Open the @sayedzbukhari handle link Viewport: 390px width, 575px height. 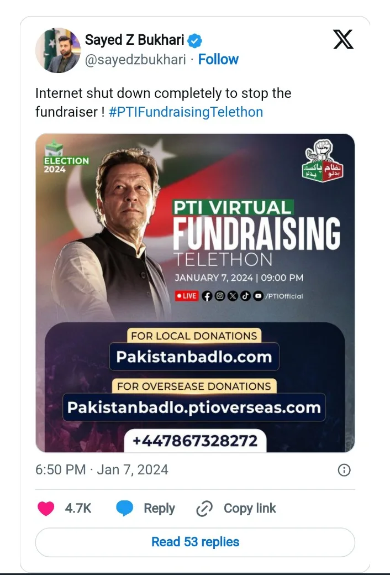tap(135, 60)
